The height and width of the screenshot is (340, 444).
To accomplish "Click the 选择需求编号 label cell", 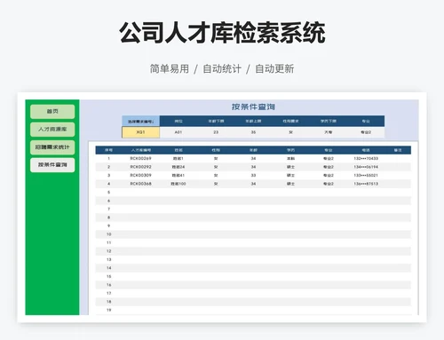I will (x=141, y=122).
